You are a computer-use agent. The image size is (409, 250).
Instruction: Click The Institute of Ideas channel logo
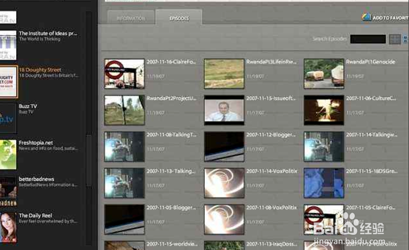click(x=8, y=45)
